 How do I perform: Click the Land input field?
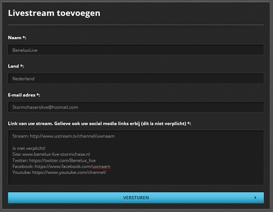click(136, 78)
